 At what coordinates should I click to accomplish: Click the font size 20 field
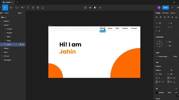tap(171, 70)
